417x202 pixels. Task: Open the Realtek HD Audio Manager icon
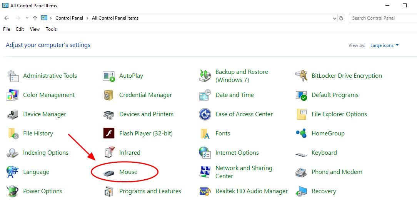pyautogui.click(x=205, y=191)
